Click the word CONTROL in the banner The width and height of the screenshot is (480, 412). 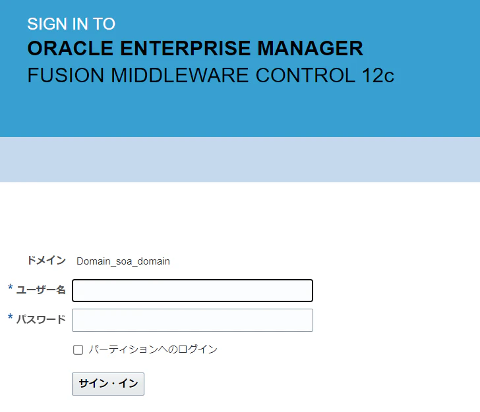[305, 75]
